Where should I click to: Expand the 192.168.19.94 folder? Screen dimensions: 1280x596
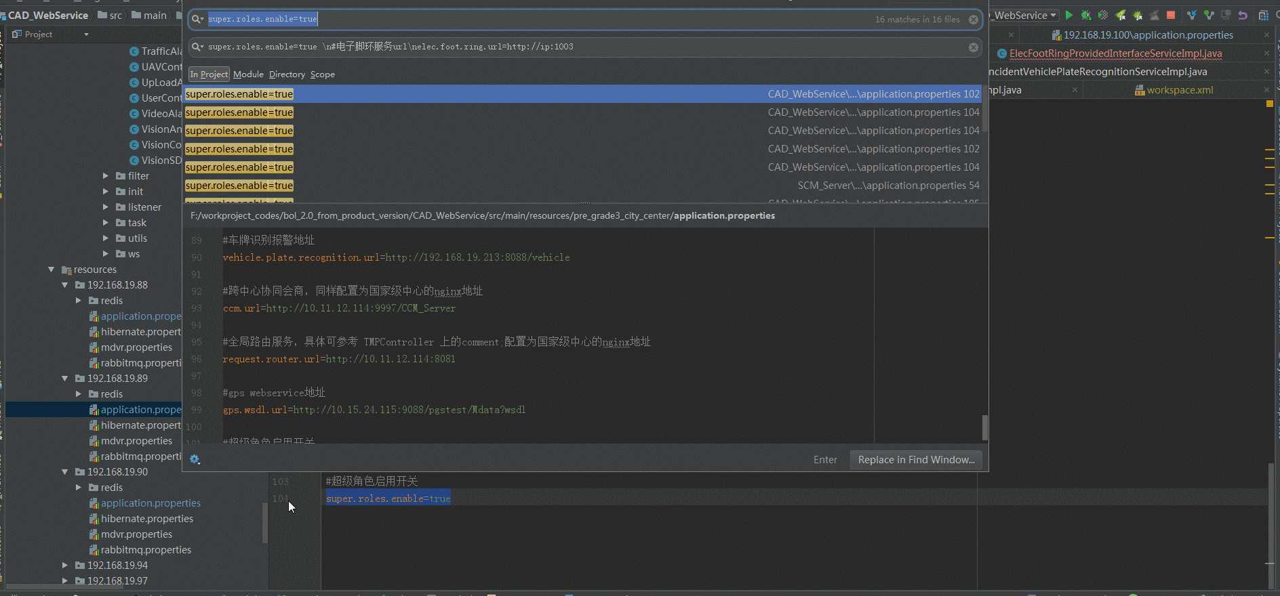click(x=64, y=566)
